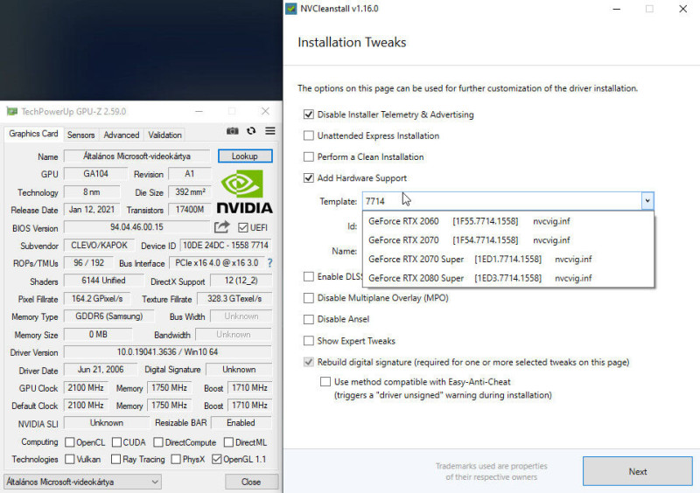700x493 pixels.
Task: Click the GA104 GPU value
Action: coord(95,174)
